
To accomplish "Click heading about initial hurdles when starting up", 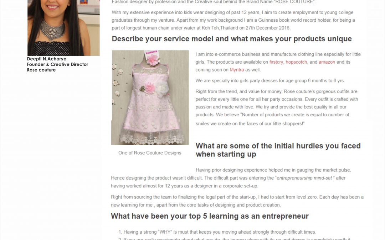I will (278, 150).
